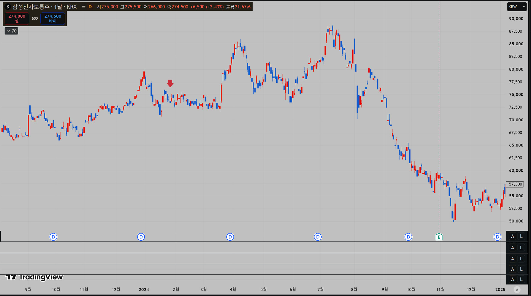Click the 72,500 price axis label
The width and height of the screenshot is (531, 296).
516,107
